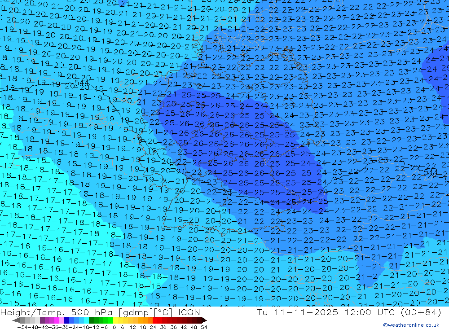The width and height of the screenshot is (449, 329).
Task: Click the weatheronline.co.uk copyright link
Action: pos(411,325)
